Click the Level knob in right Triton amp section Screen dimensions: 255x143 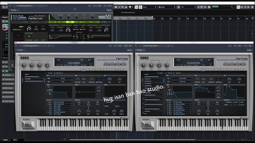point(229,79)
